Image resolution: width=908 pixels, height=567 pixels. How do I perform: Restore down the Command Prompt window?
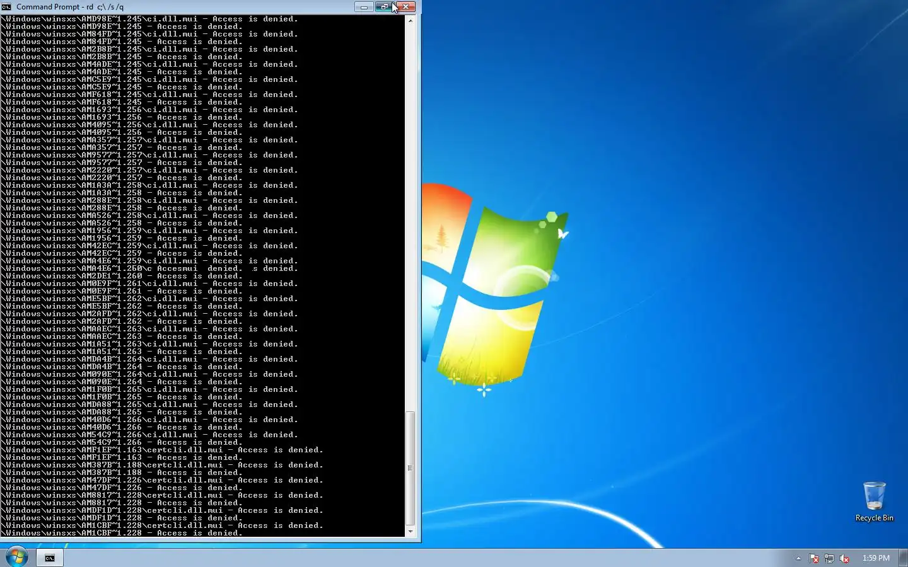pyautogui.click(x=383, y=7)
